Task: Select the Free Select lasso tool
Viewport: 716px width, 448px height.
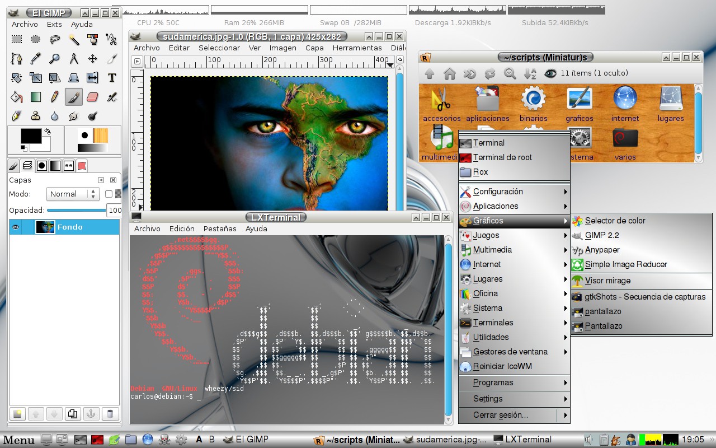Action: click(x=55, y=39)
